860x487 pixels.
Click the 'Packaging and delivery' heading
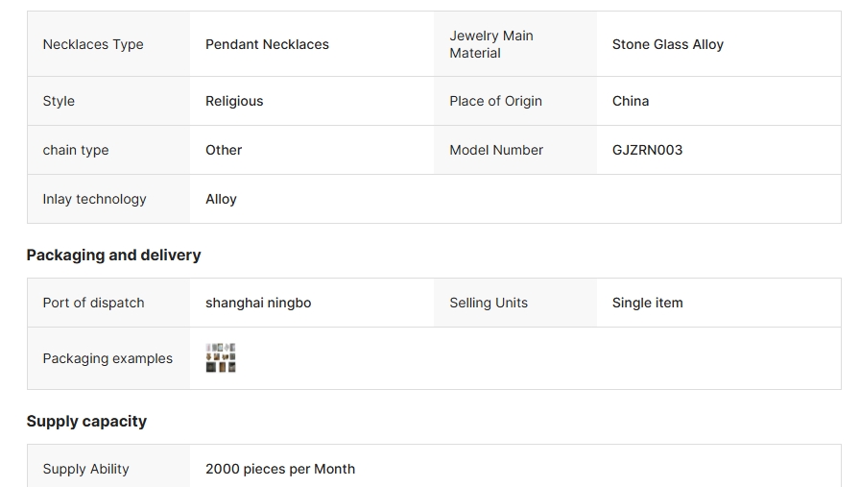tap(113, 255)
